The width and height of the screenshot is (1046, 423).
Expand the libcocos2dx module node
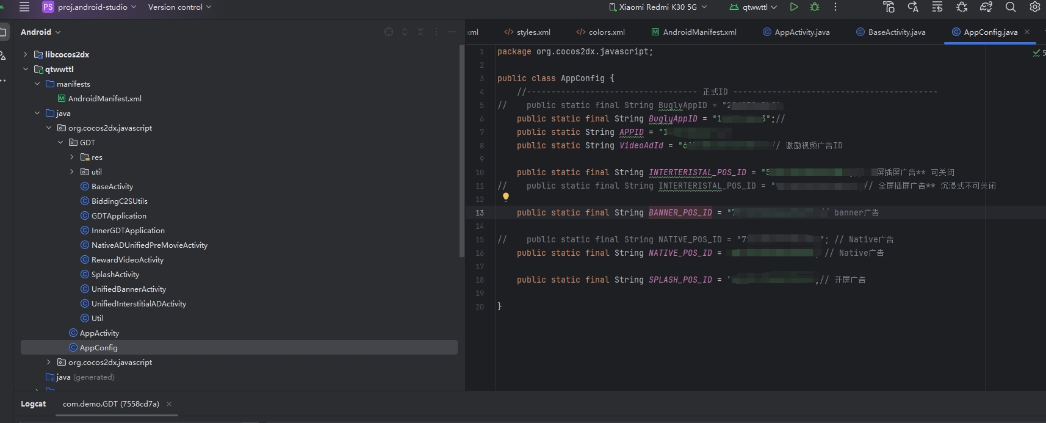[26, 54]
